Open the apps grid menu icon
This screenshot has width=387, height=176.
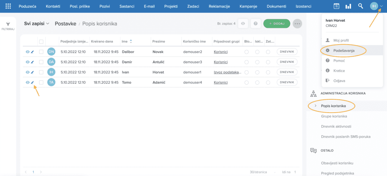tap(8, 6)
